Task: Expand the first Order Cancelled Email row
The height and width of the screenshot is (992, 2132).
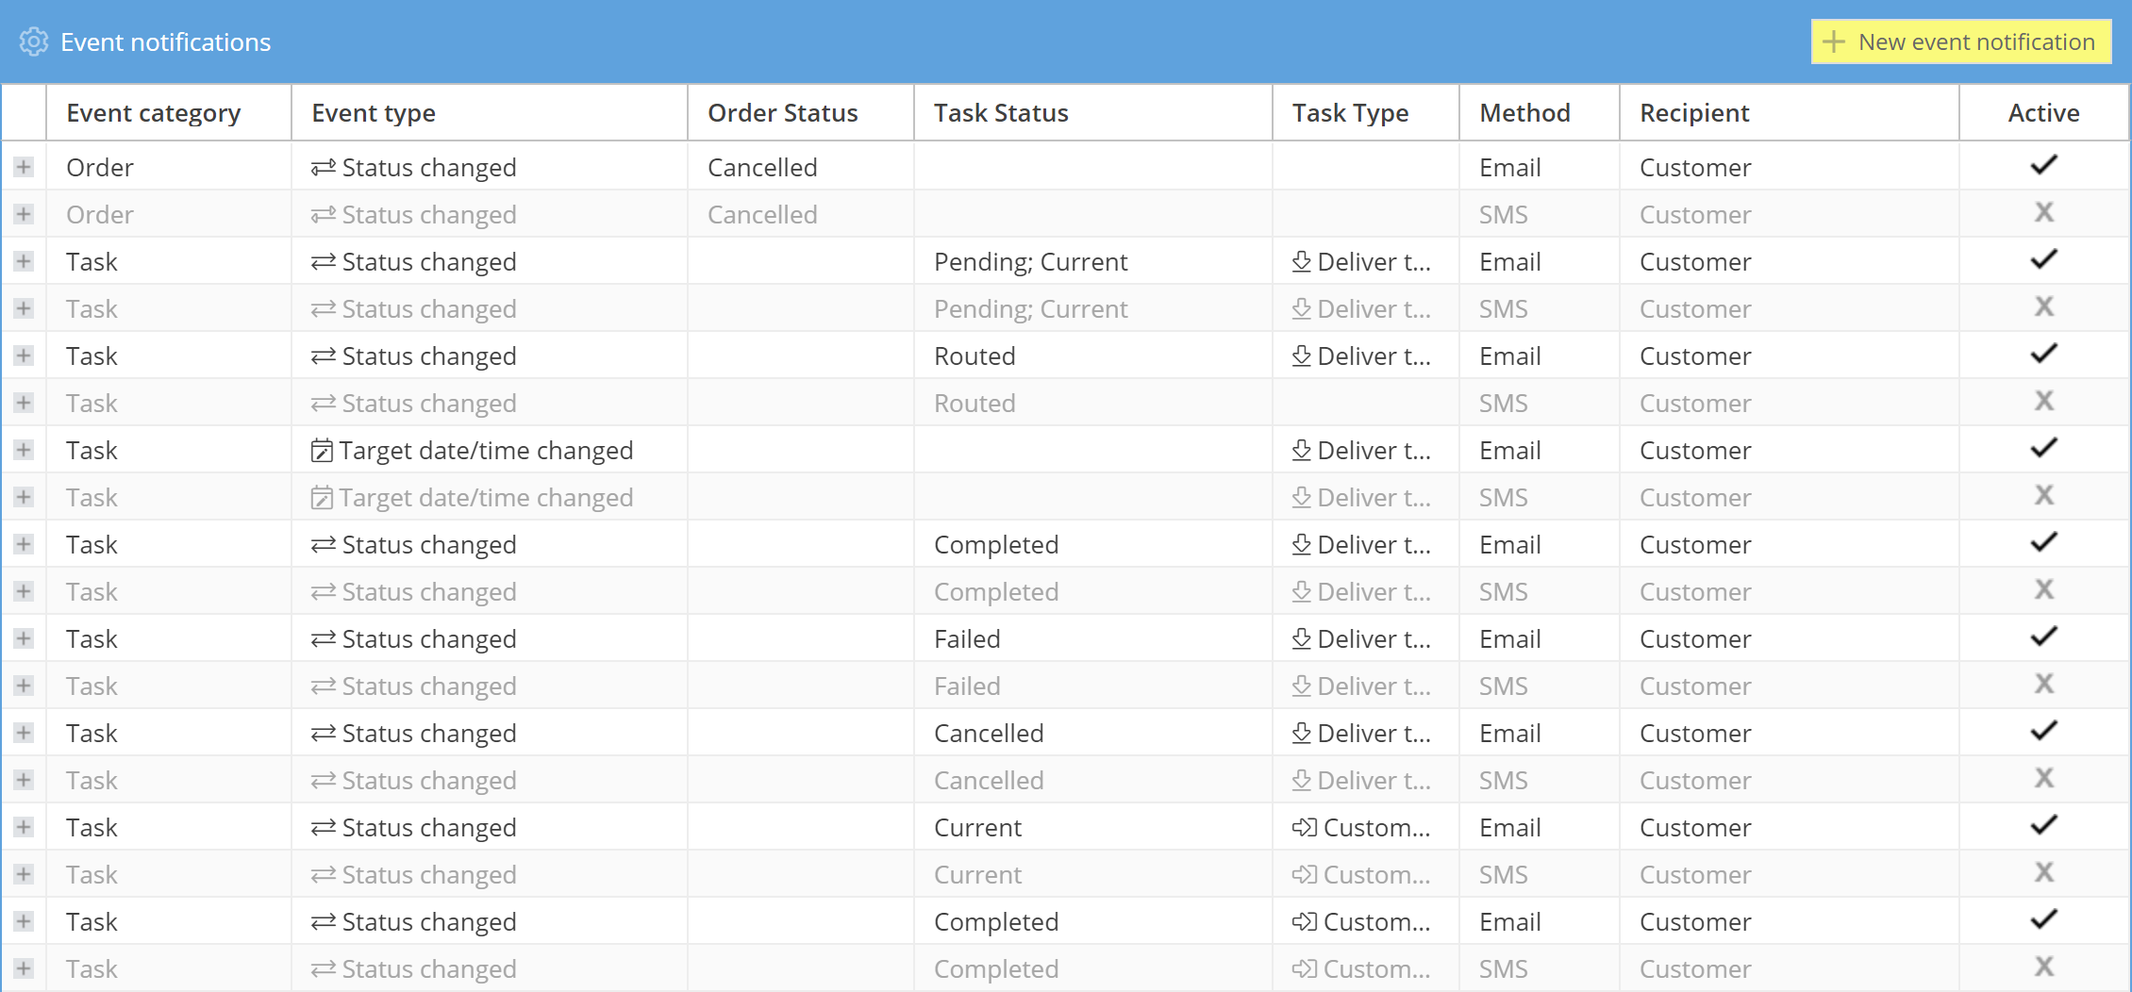Action: coord(24,167)
